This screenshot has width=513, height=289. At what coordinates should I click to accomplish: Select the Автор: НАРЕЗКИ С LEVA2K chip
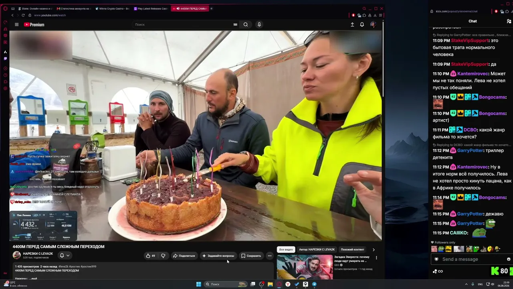(317, 250)
